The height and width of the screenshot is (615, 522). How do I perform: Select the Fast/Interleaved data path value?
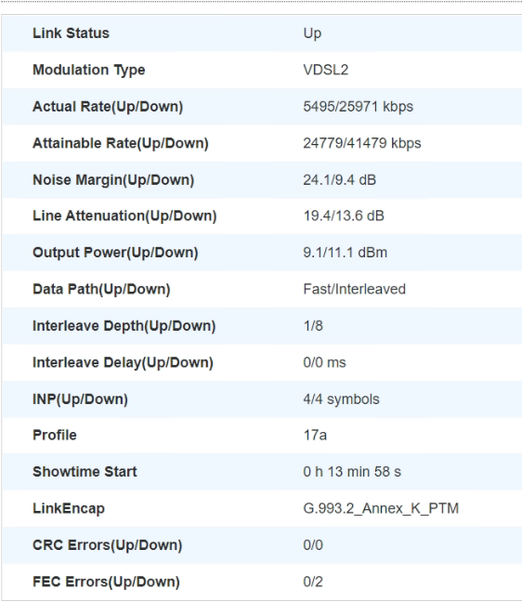[354, 290]
